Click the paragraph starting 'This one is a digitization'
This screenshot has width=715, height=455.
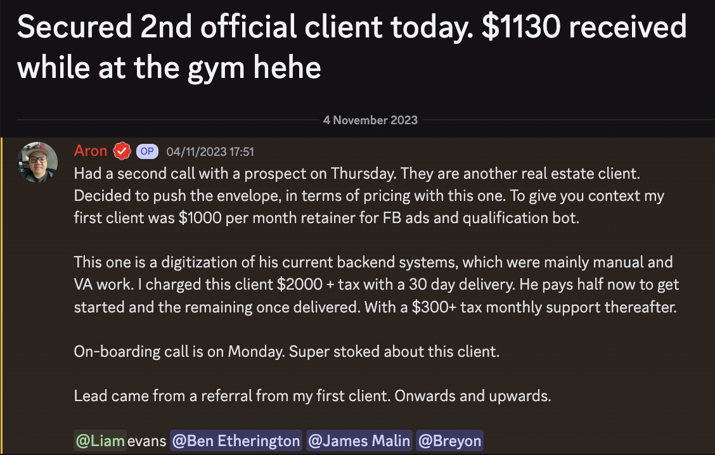[x=377, y=285]
